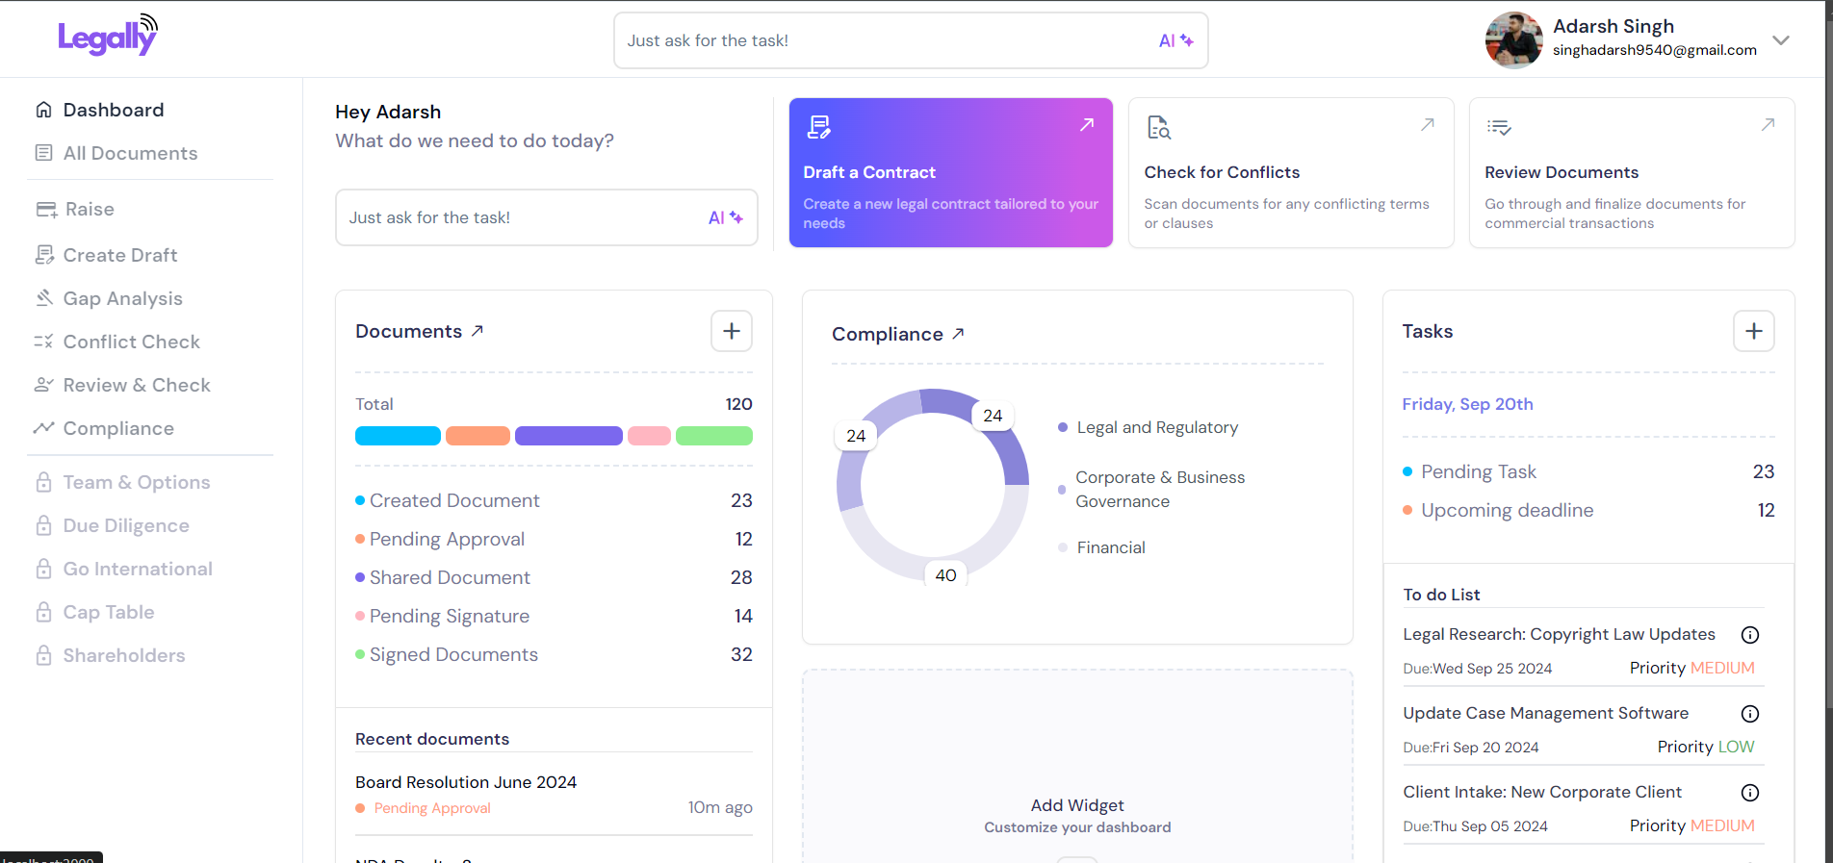The height and width of the screenshot is (863, 1833).
Task: Click info icon for Update Case Management Software
Action: (x=1749, y=714)
